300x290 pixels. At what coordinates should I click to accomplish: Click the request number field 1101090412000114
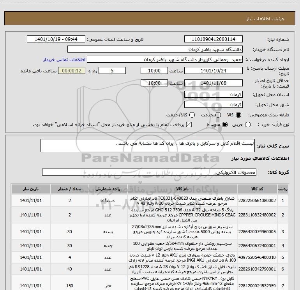tap(214, 39)
